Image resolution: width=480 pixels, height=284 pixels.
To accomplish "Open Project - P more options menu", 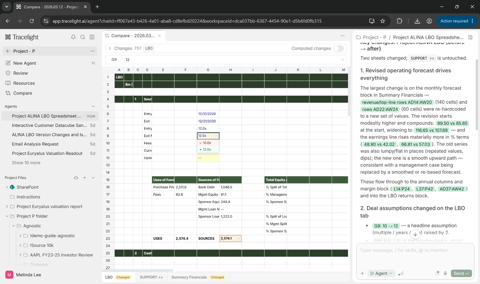I will coord(93,51).
